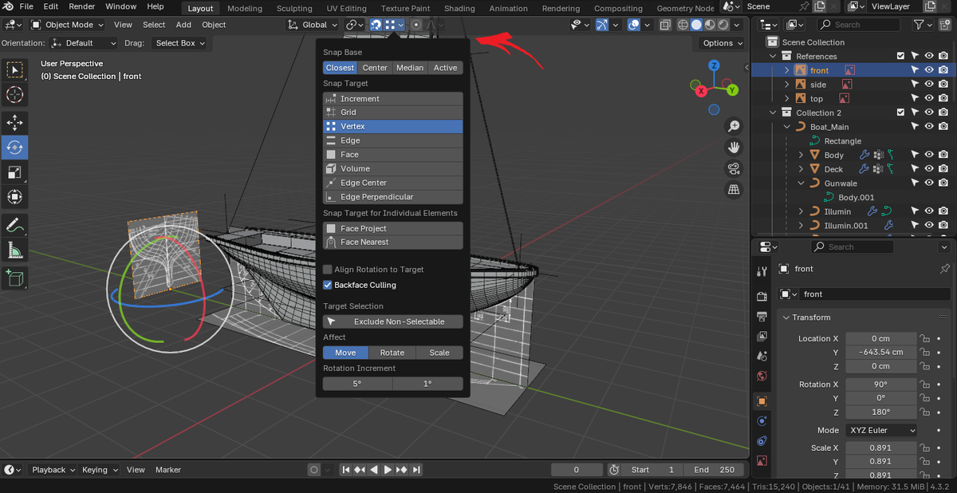Select the Measure tool
957x493 pixels.
[x=14, y=250]
